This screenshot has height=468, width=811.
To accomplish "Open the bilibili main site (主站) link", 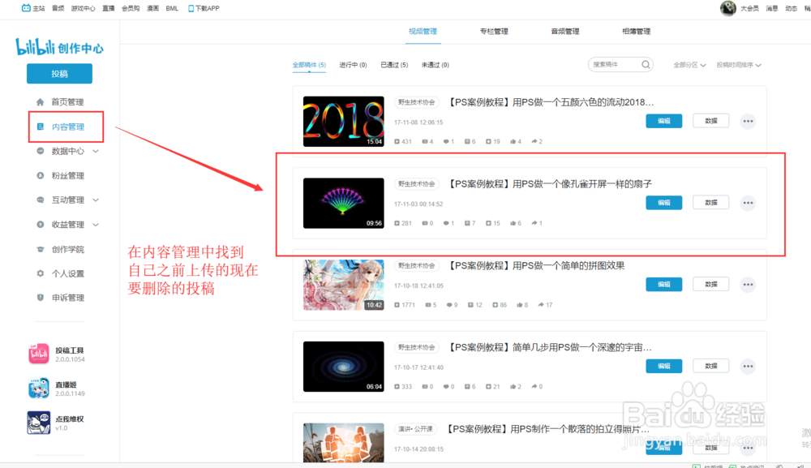I will [x=33, y=8].
